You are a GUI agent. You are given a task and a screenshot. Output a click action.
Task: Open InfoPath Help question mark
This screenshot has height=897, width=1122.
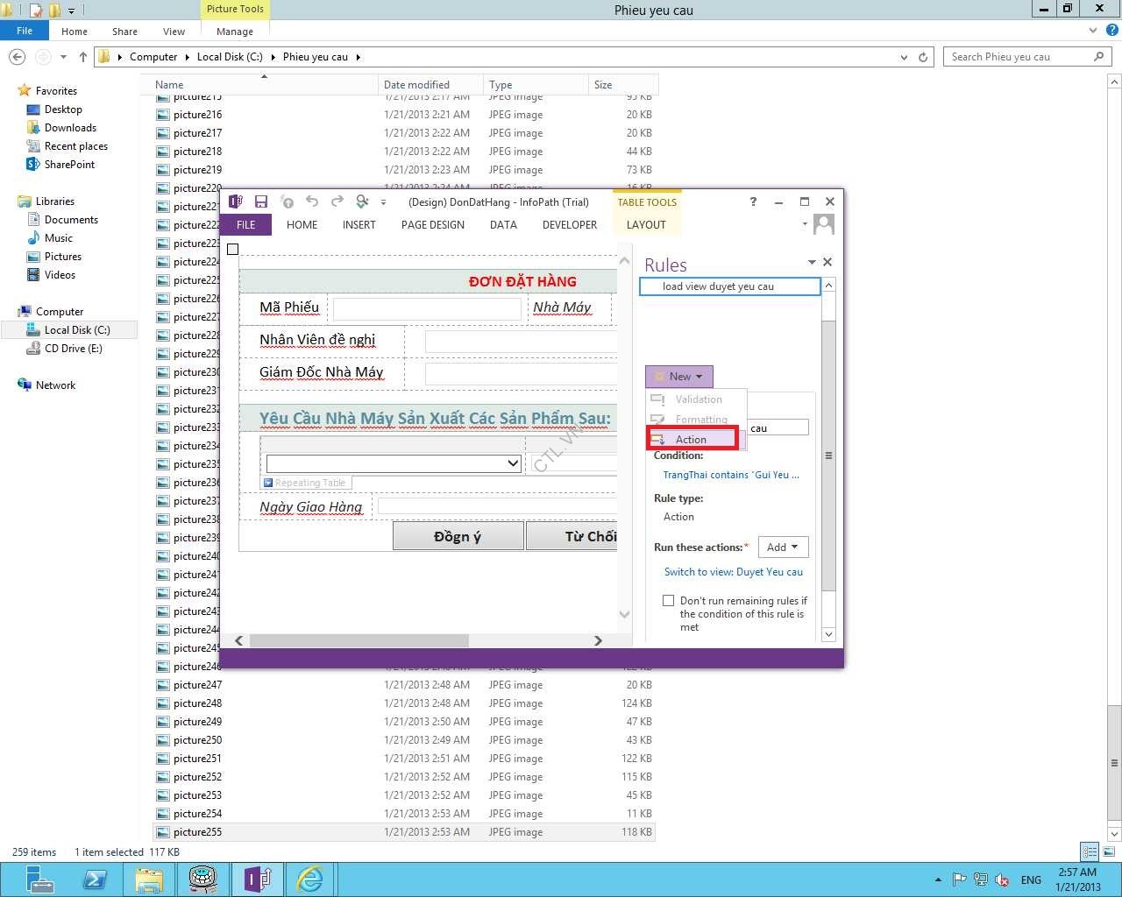(x=753, y=201)
